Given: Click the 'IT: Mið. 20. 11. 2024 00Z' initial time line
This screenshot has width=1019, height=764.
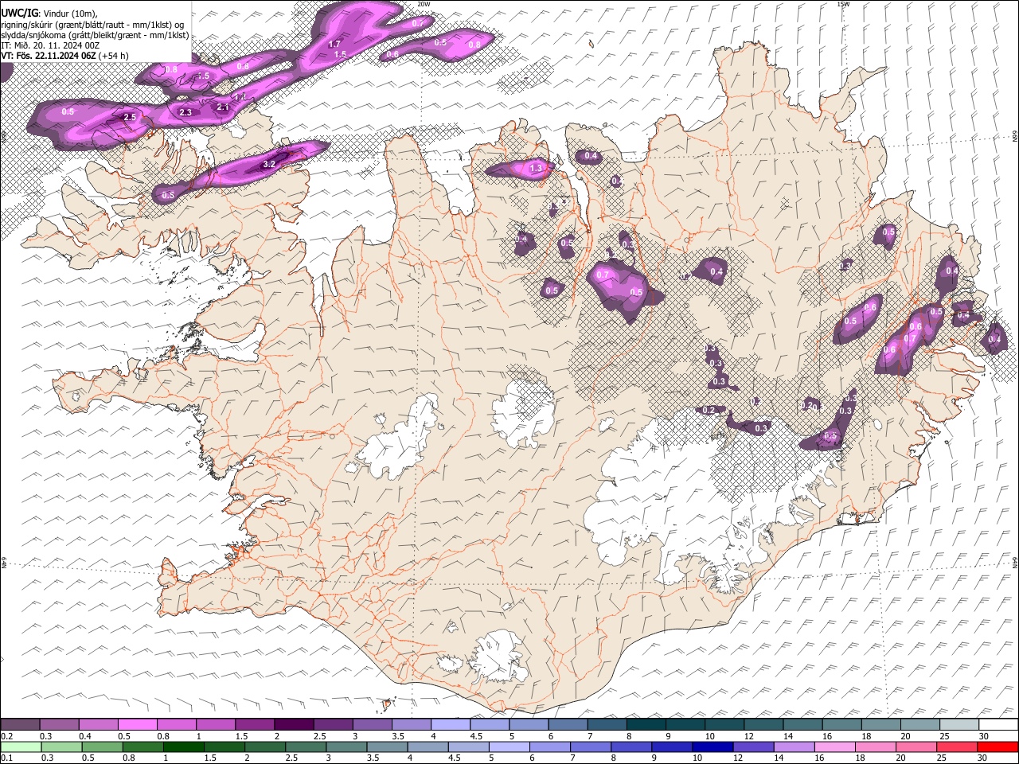Looking at the screenshot, I should 50,45.
